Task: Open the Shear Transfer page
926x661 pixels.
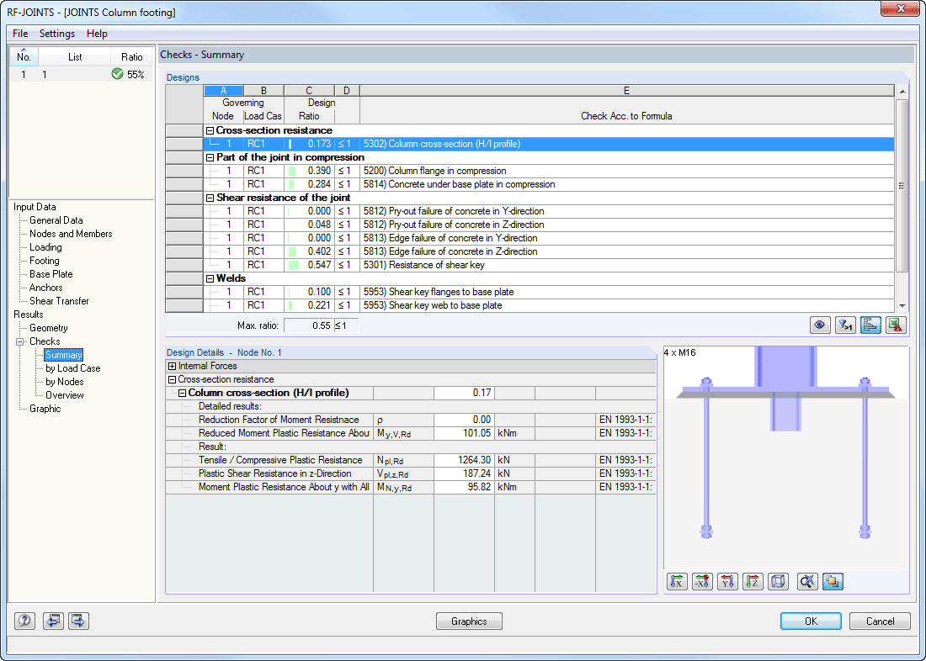Action: 59,301
